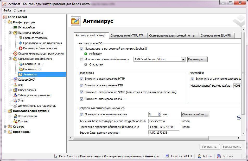The width and height of the screenshot is (248, 161).
Task: Expand the Статус tree node
Action: (5, 127)
